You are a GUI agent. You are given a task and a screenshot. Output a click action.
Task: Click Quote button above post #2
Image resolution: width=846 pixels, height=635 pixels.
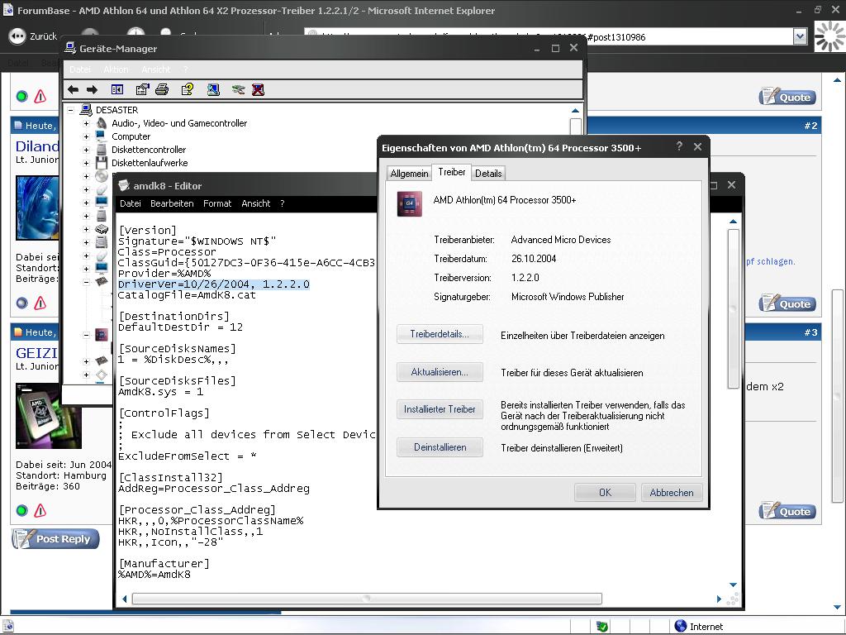coord(787,98)
